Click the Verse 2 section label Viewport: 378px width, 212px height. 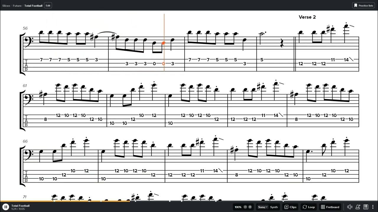coord(307,17)
